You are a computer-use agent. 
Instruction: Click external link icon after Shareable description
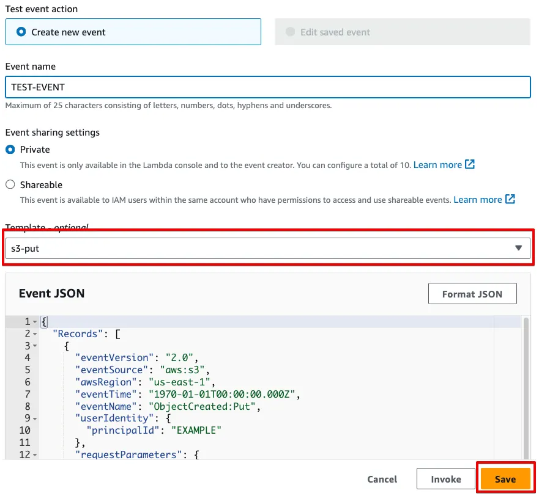pyautogui.click(x=510, y=199)
